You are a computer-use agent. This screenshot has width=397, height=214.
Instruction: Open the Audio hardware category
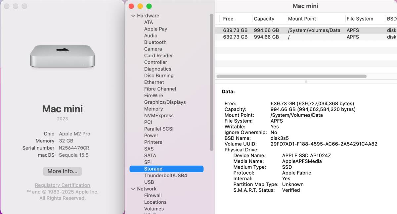pyautogui.click(x=151, y=35)
